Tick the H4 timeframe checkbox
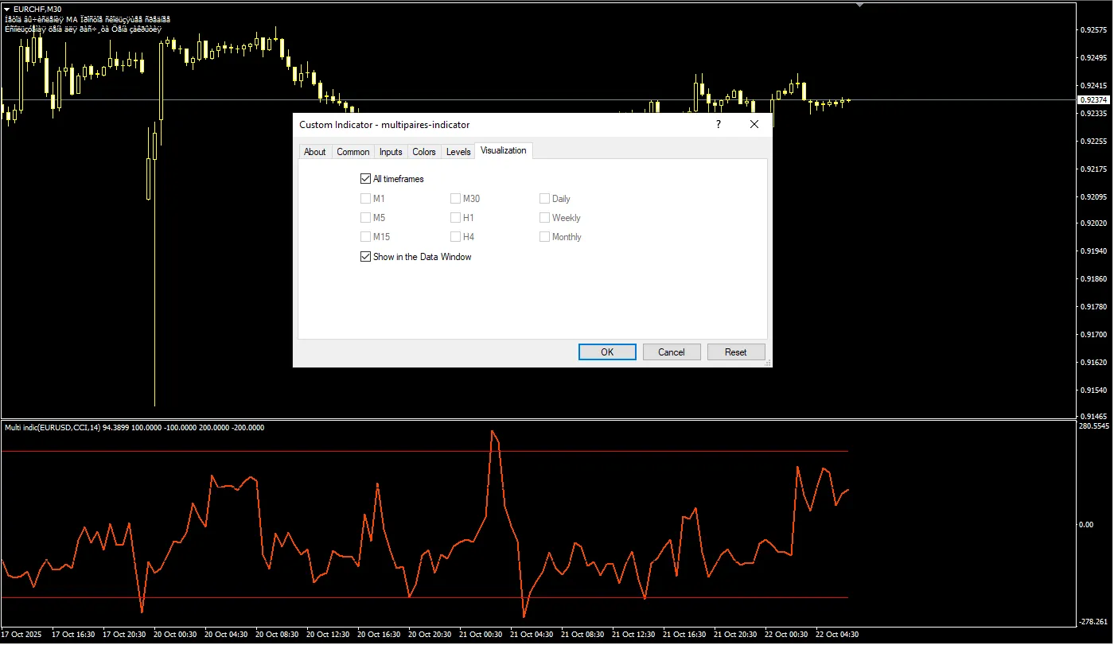This screenshot has height=645, width=1114. [456, 237]
